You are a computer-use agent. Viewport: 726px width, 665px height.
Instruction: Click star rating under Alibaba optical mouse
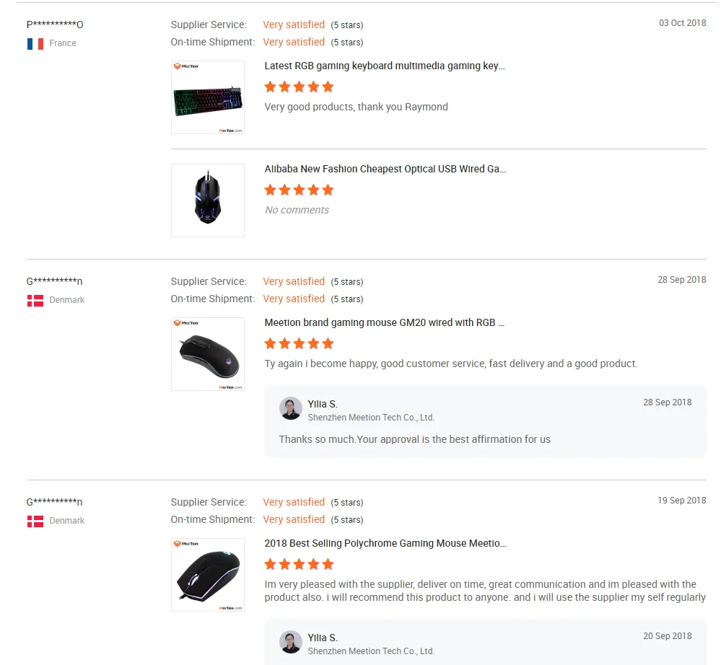[x=299, y=190]
